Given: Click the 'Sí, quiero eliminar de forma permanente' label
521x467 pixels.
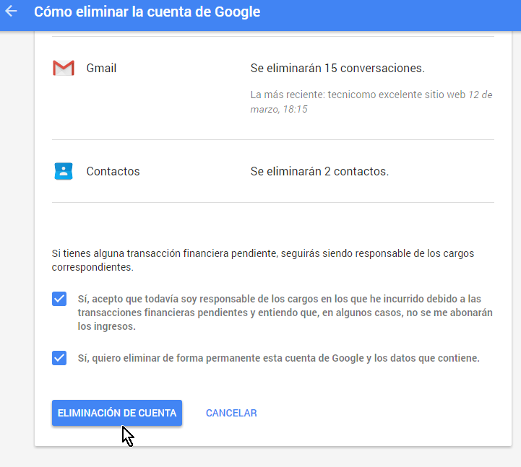Looking at the screenshot, I should [x=278, y=358].
